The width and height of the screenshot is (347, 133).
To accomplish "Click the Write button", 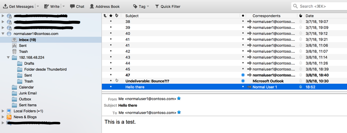I will [52, 6].
